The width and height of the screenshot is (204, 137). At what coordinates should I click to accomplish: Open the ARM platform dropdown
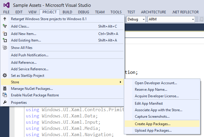(171, 19)
